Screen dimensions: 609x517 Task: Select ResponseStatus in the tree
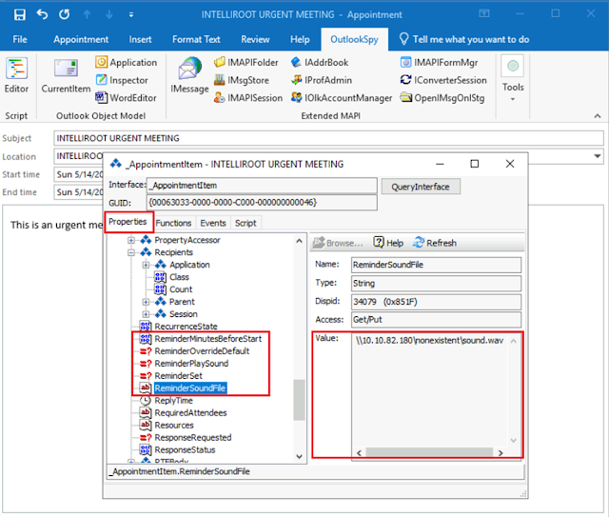coord(185,450)
